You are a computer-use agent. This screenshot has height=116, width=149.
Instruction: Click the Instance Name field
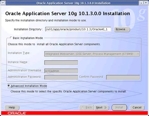(x=61, y=63)
